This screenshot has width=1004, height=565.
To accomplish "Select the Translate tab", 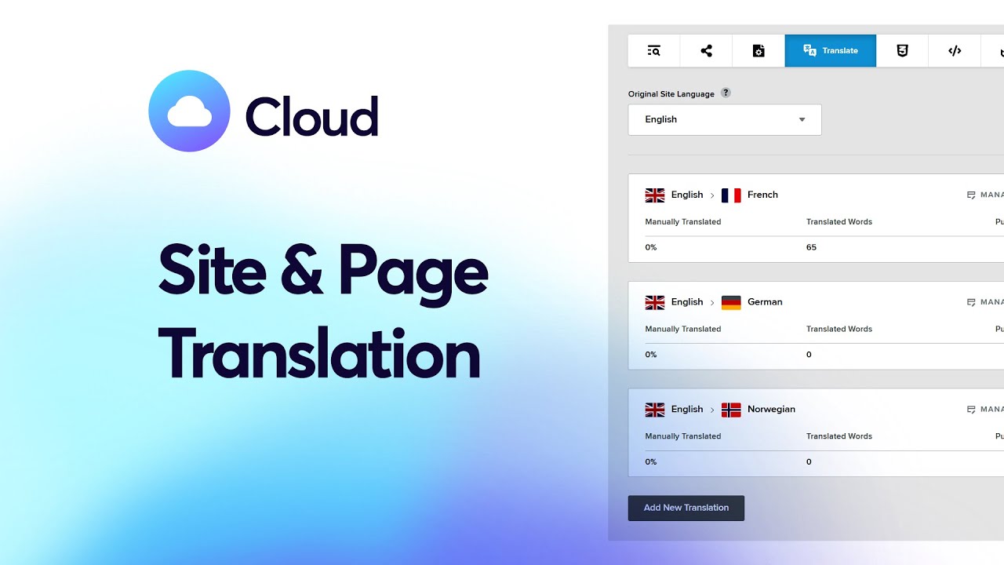I will 831,51.
